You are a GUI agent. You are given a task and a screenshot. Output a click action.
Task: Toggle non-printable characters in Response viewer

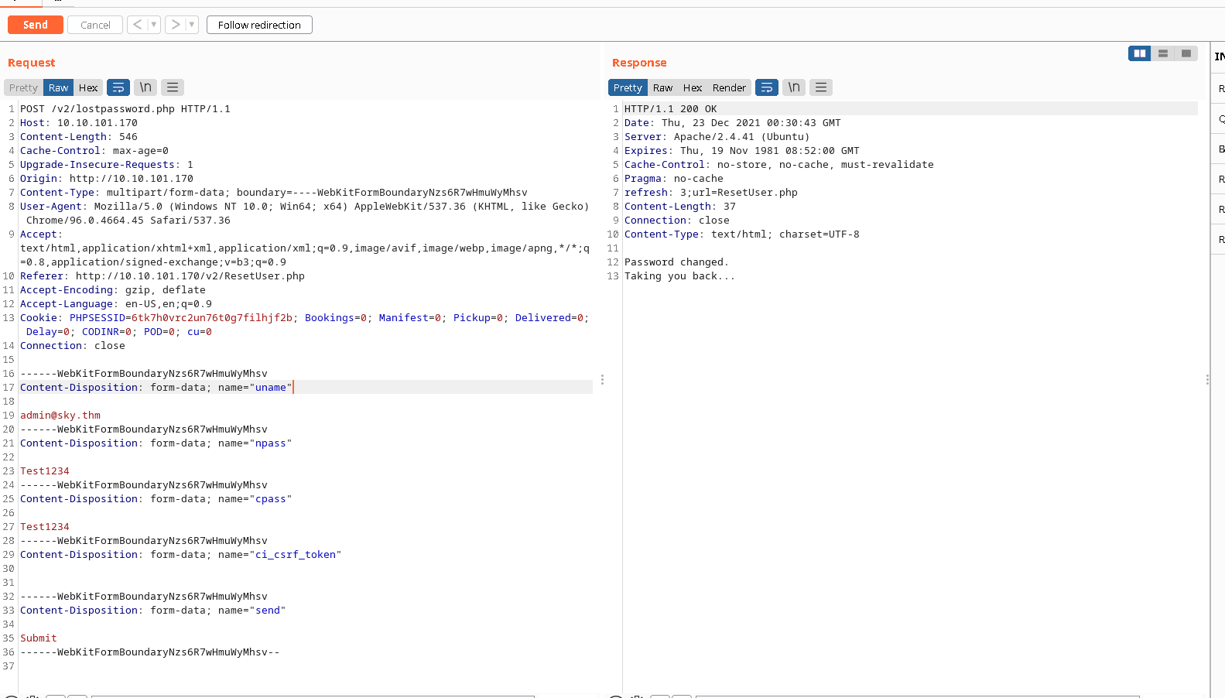click(794, 87)
